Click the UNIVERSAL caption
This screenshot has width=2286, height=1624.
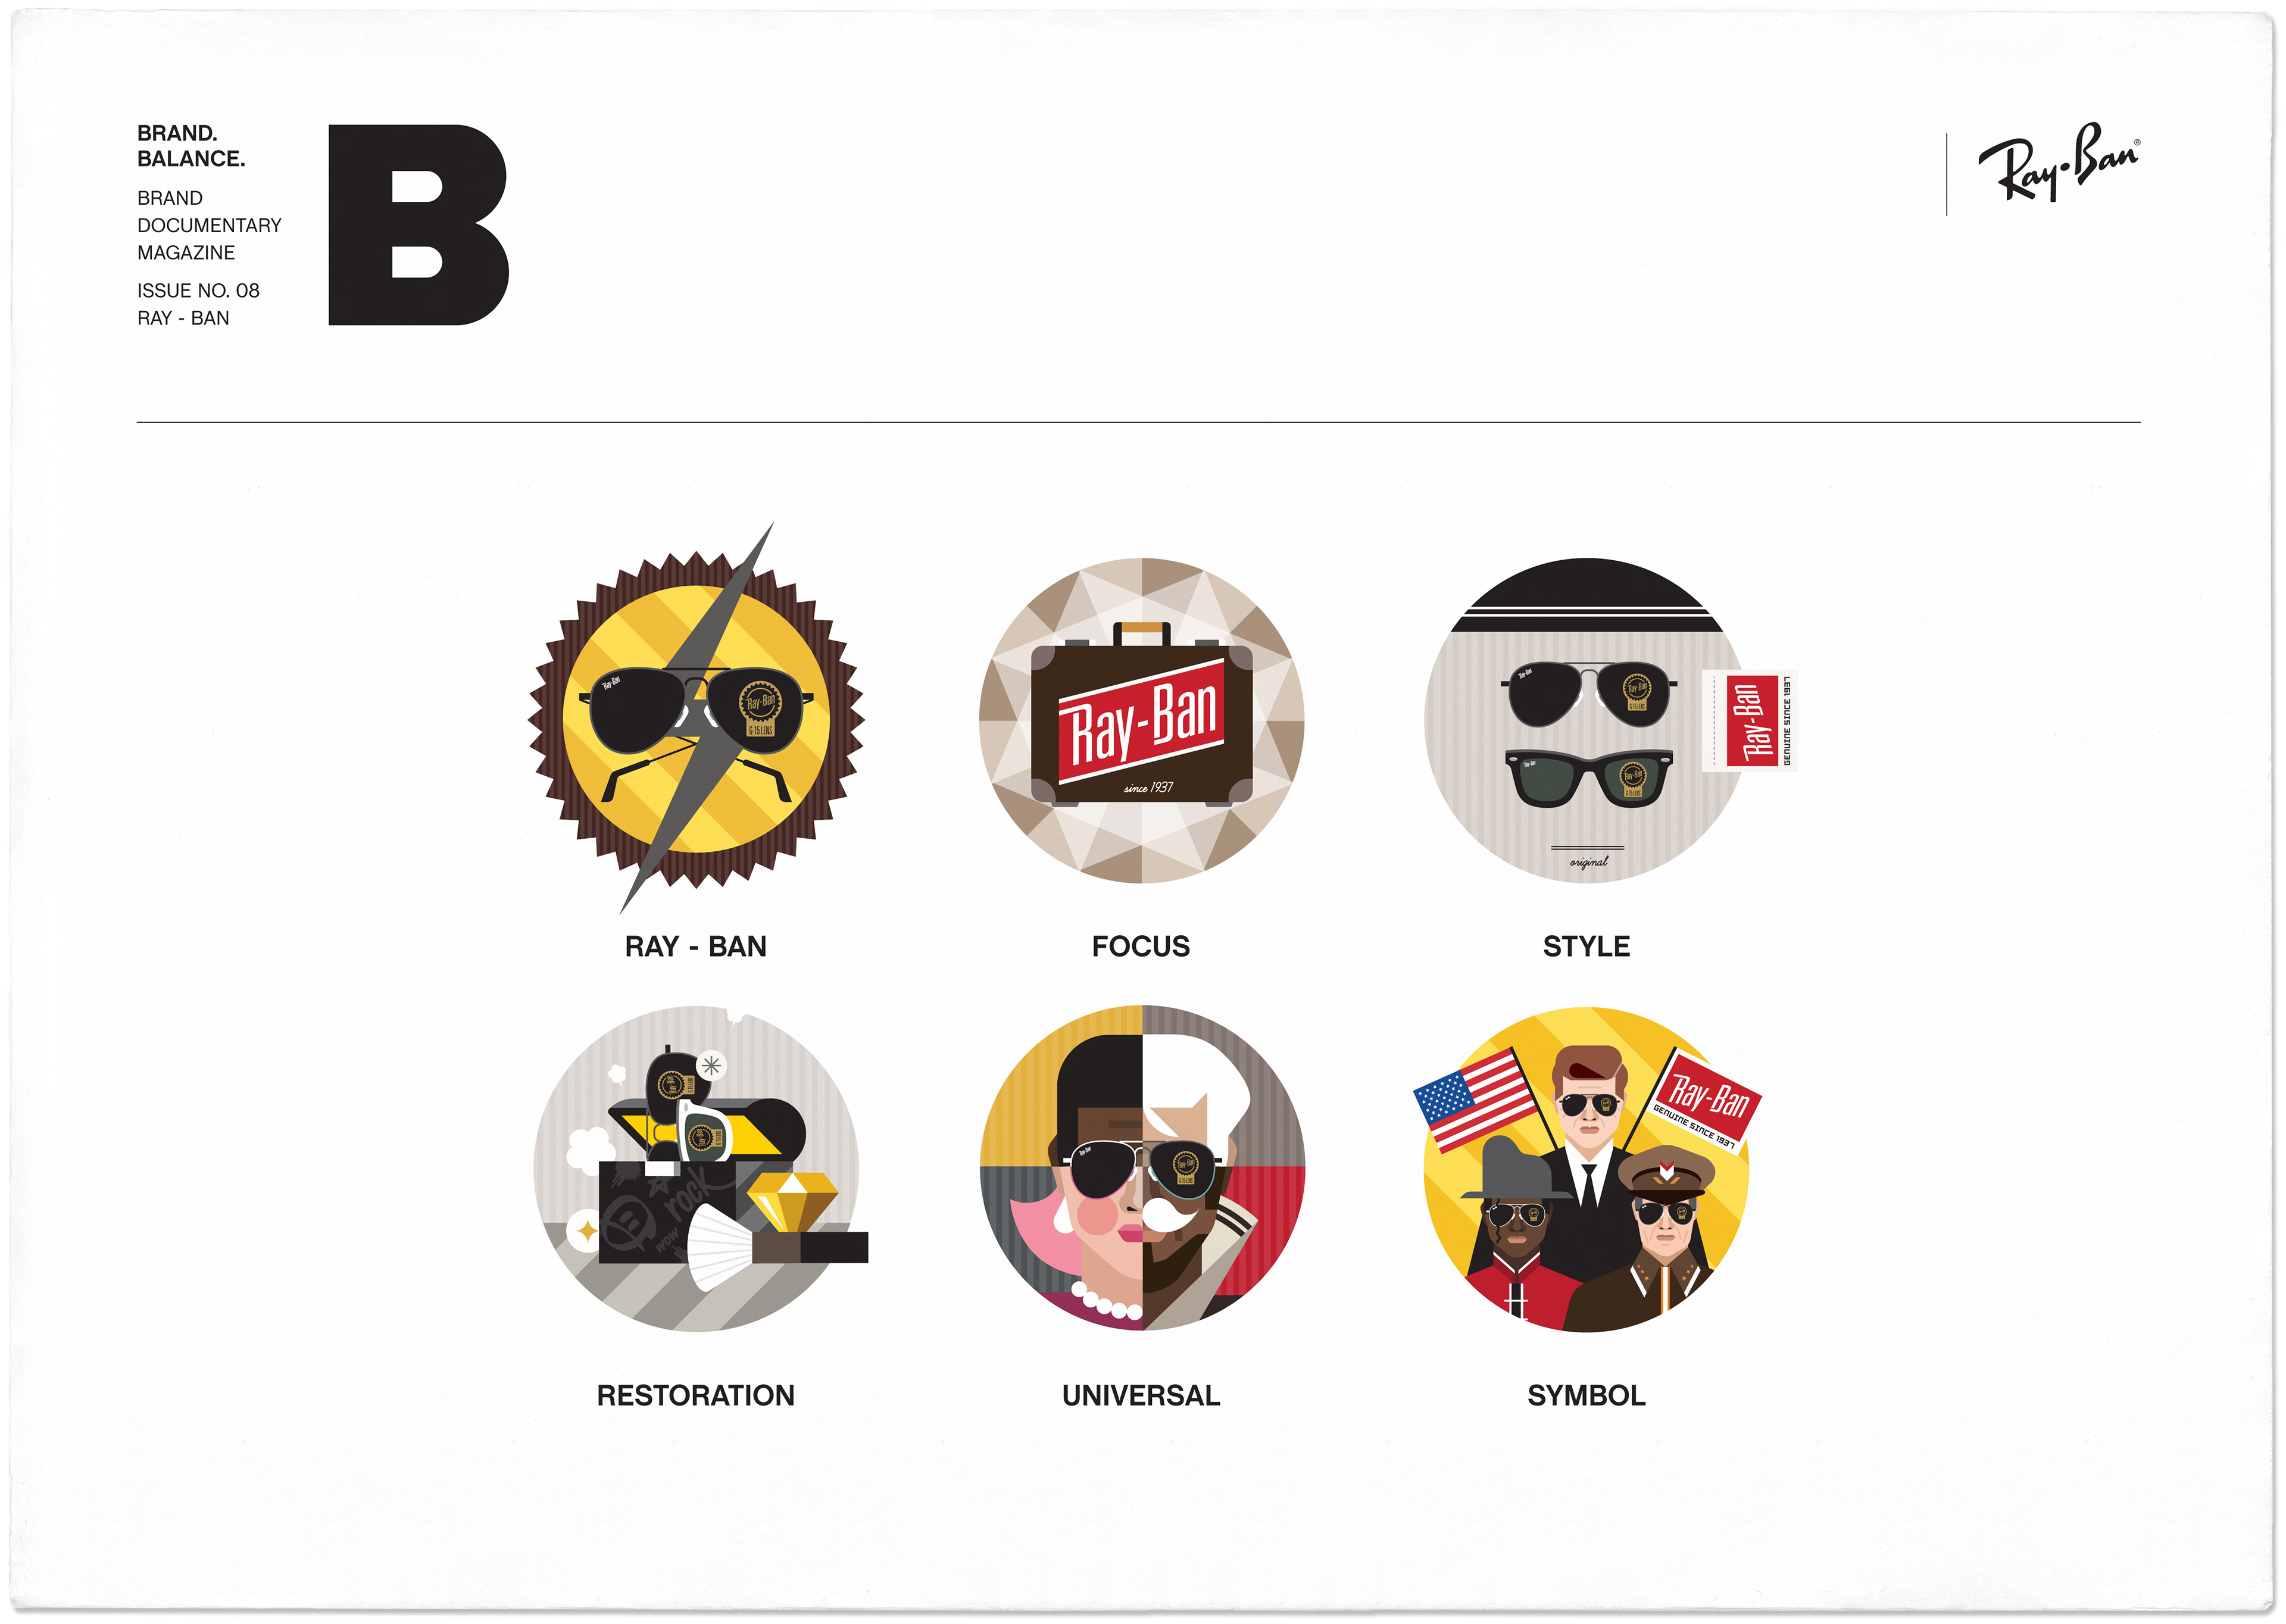tap(1141, 1395)
